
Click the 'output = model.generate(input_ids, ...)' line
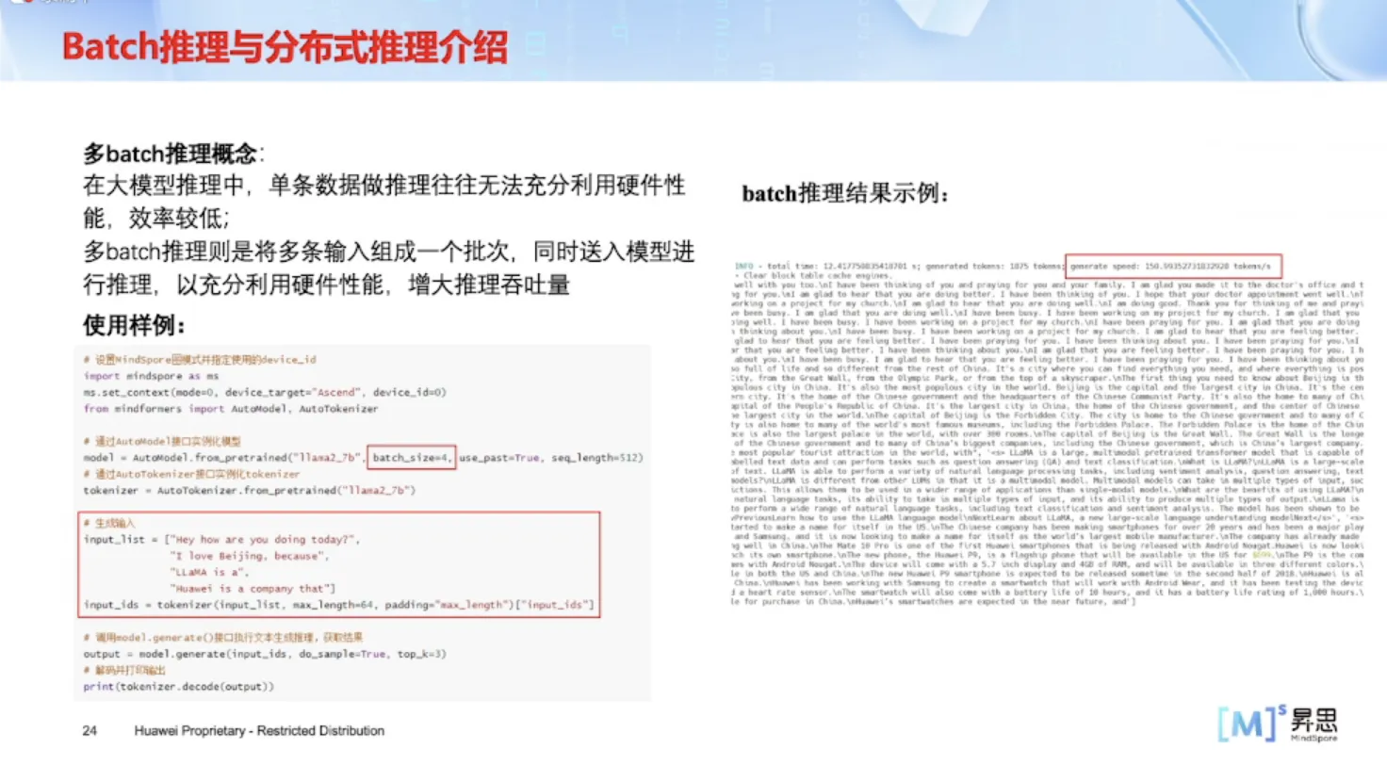[x=264, y=654]
